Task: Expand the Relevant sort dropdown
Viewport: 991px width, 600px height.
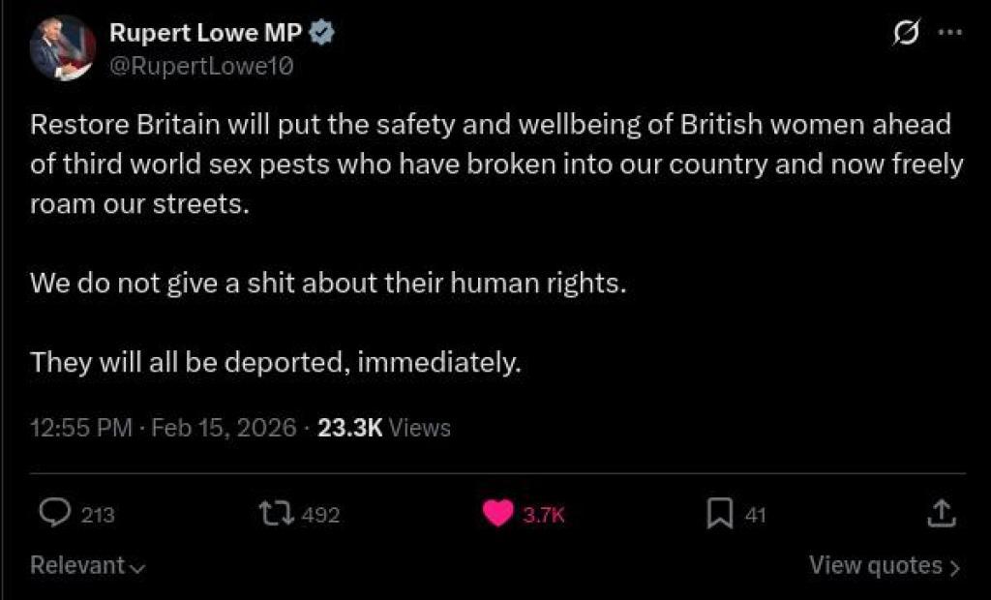Action: click(x=87, y=565)
